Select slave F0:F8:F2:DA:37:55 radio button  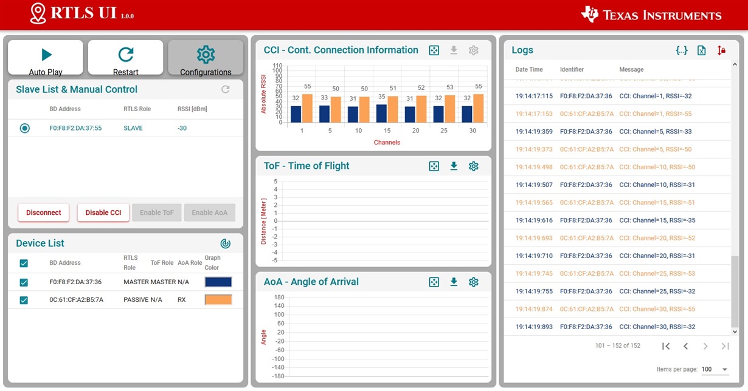[x=24, y=128]
